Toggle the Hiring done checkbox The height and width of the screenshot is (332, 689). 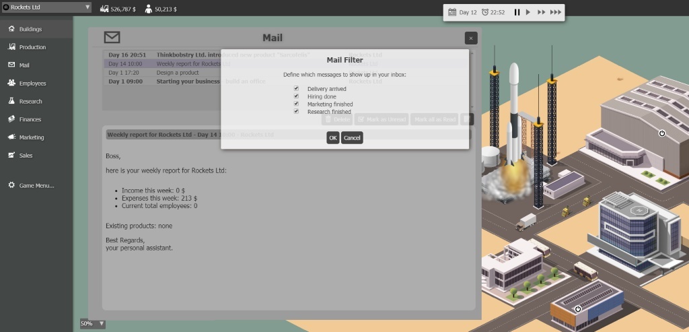pos(296,96)
